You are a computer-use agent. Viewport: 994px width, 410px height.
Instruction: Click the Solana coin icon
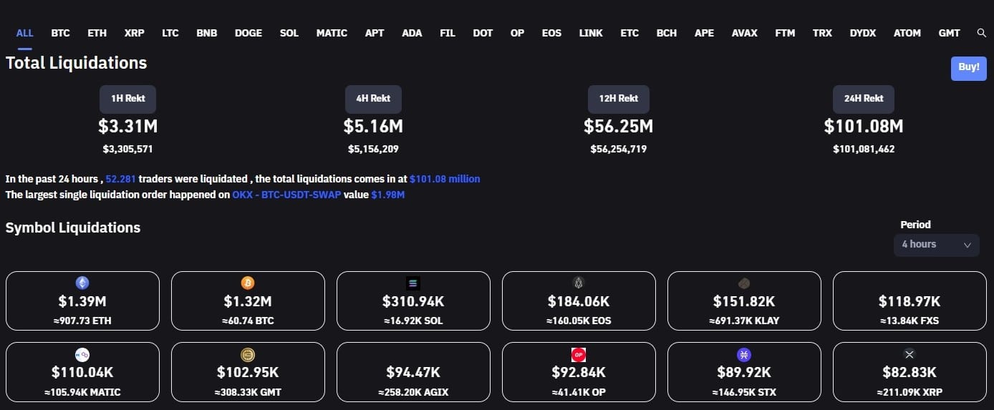413,283
